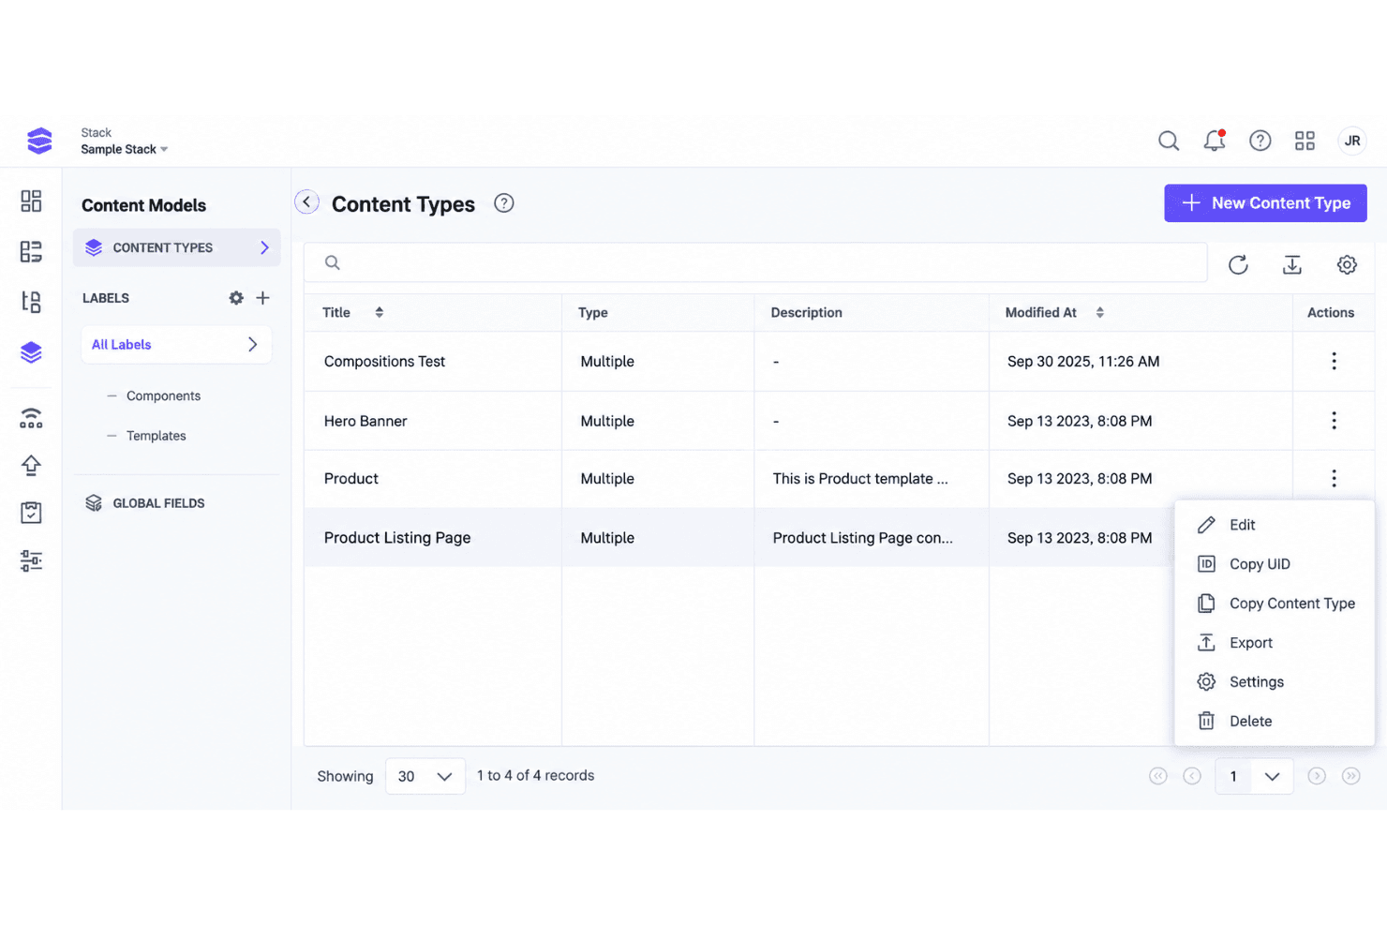This screenshot has height=925, width=1387.
Task: Add a new label with plus icon
Action: [x=263, y=298]
